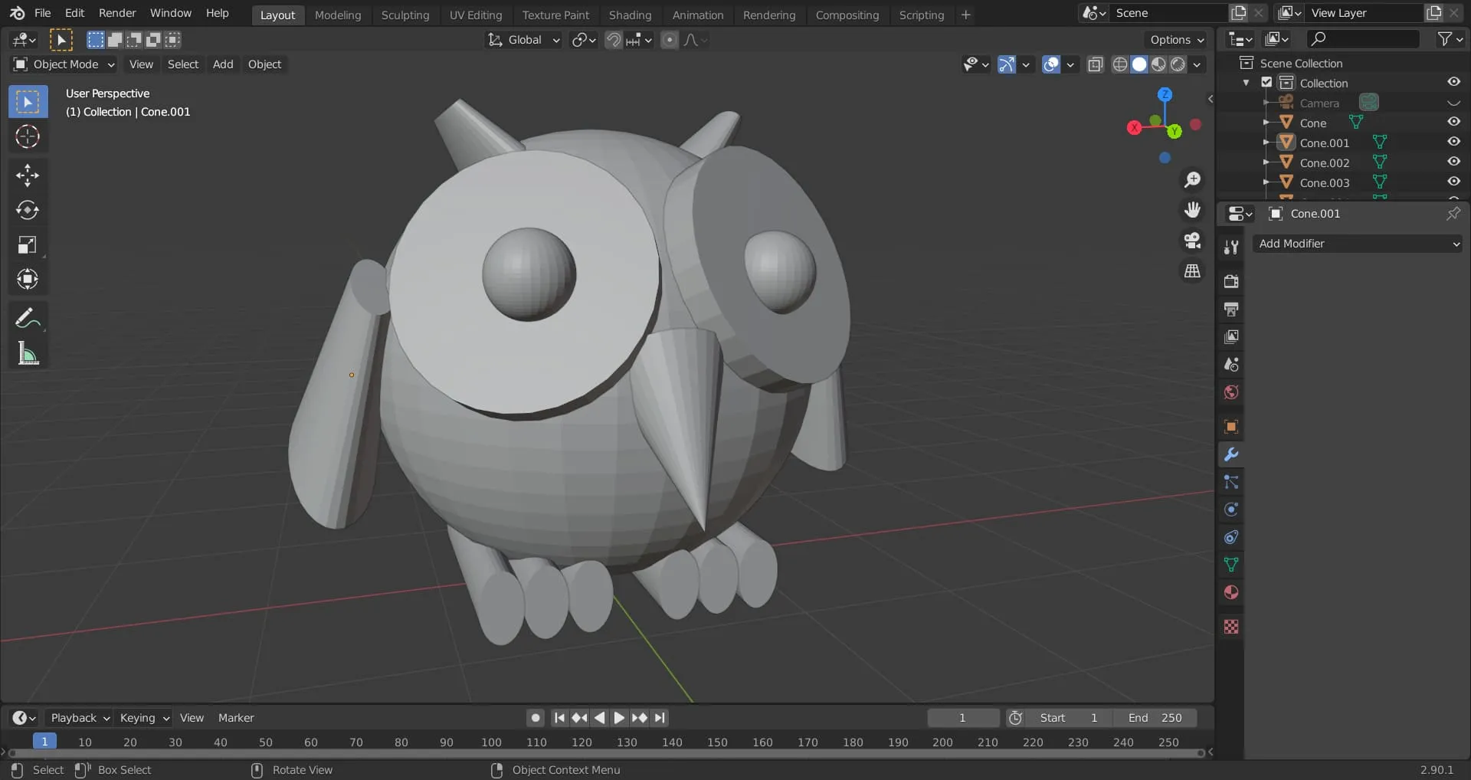Open the Render menu

(117, 13)
